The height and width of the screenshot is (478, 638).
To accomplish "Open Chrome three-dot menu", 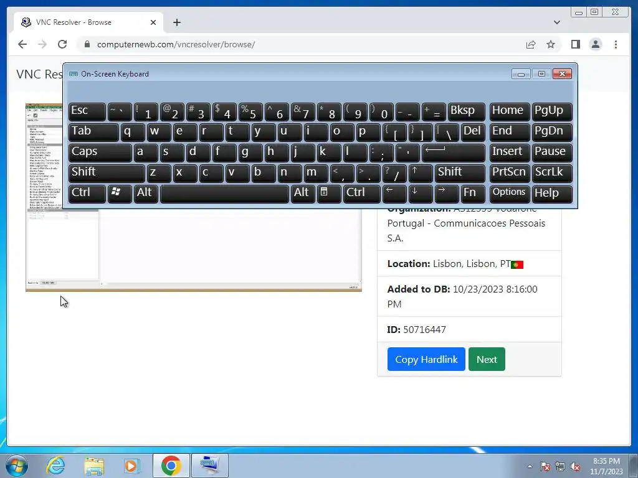I will [616, 44].
